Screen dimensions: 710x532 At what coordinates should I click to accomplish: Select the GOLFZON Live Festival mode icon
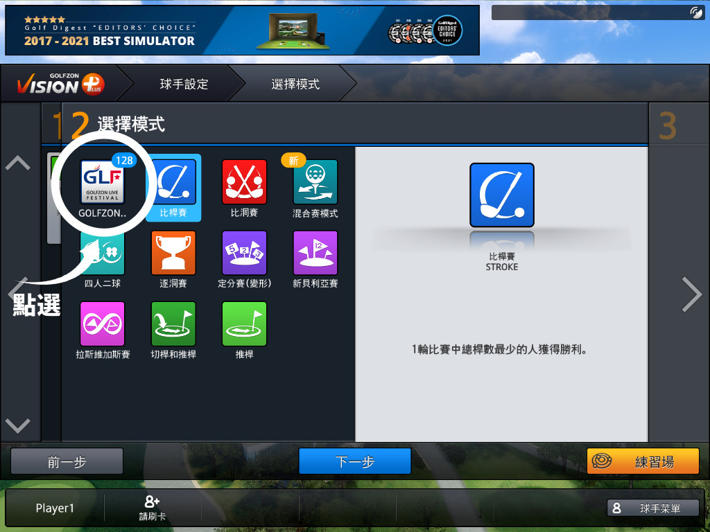click(103, 182)
